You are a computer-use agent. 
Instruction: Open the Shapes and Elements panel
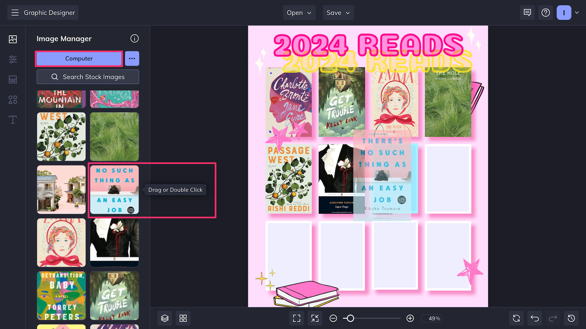[12, 99]
